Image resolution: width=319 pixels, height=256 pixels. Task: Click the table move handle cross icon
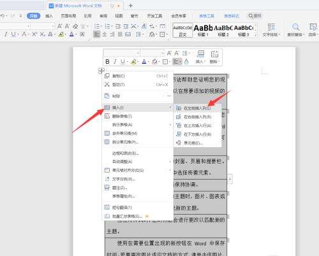(101, 70)
